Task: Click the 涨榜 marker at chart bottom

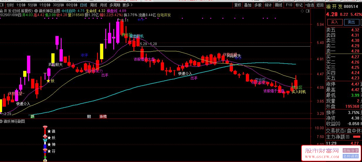Action: pyautogui.click(x=103, y=116)
